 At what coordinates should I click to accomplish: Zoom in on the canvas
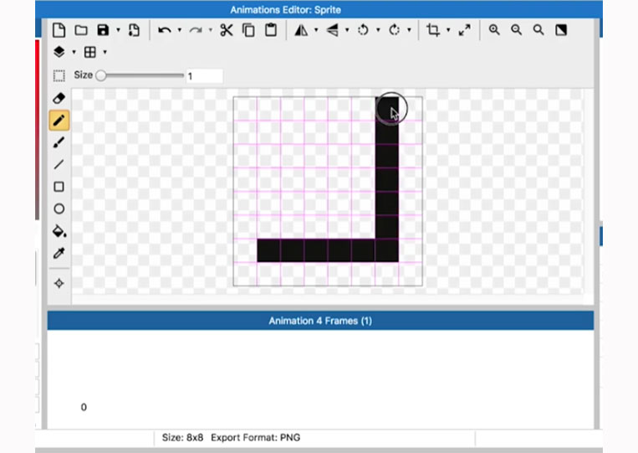click(494, 30)
